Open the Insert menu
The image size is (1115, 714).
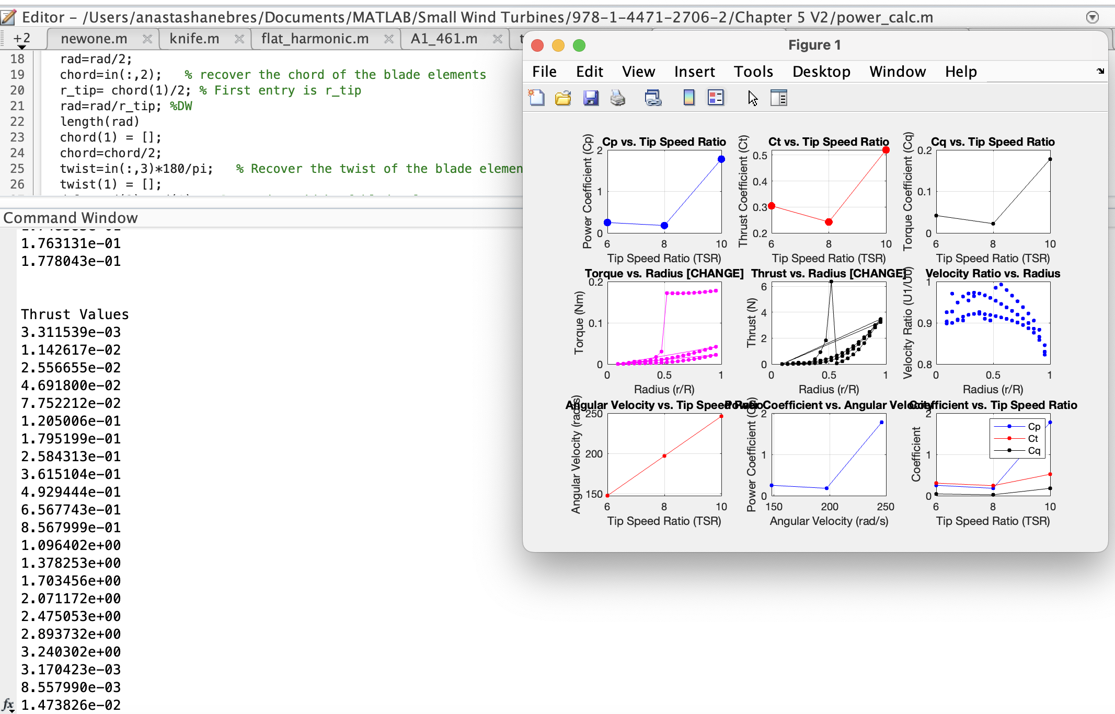[694, 72]
